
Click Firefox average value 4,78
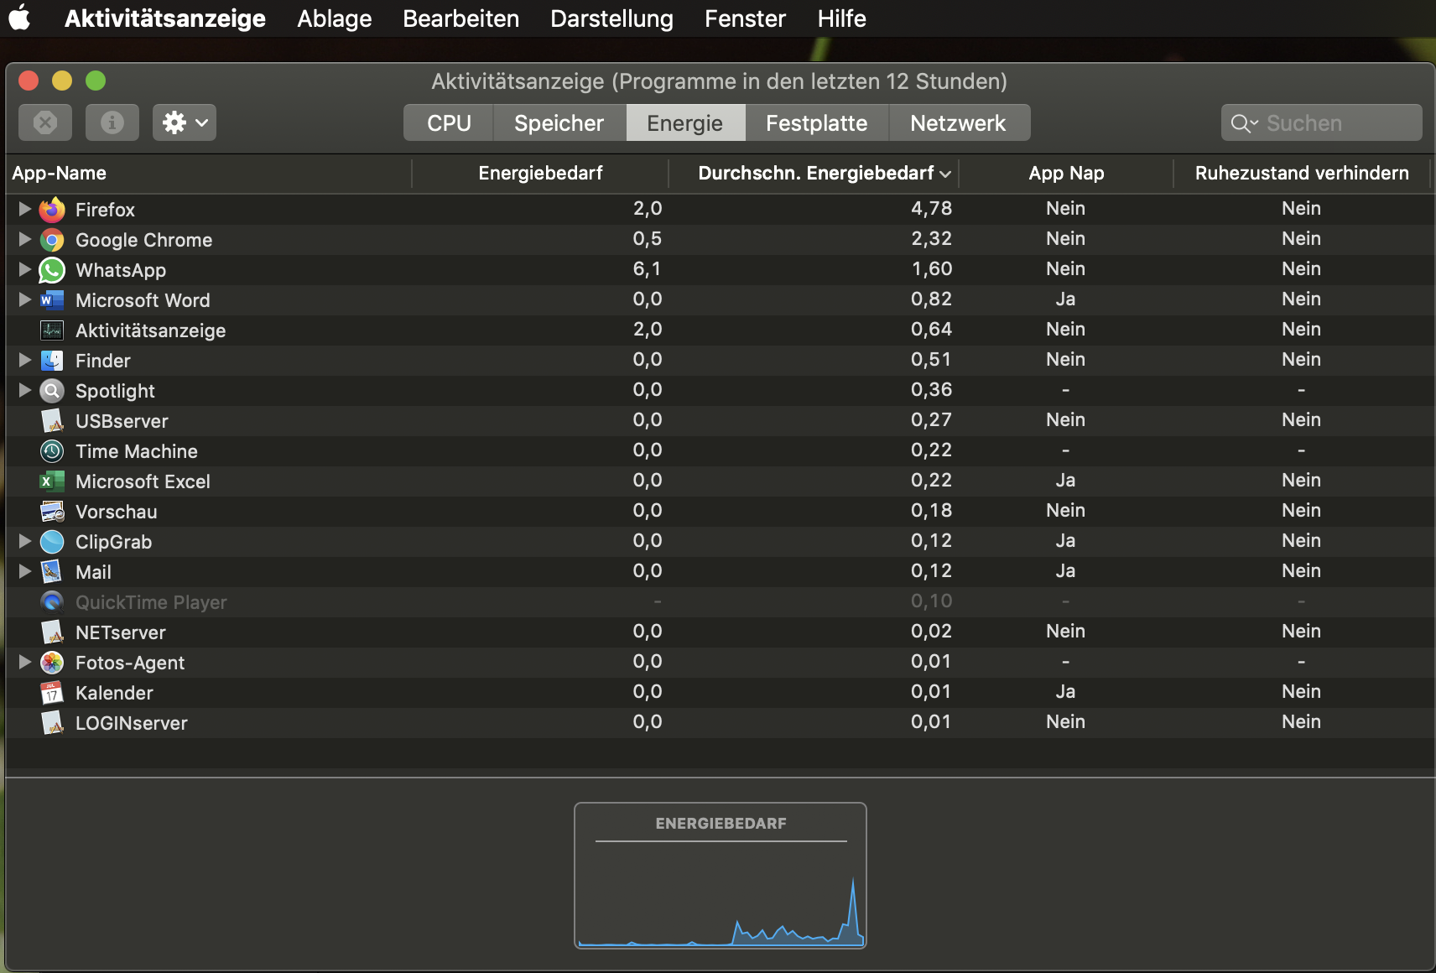pos(932,209)
